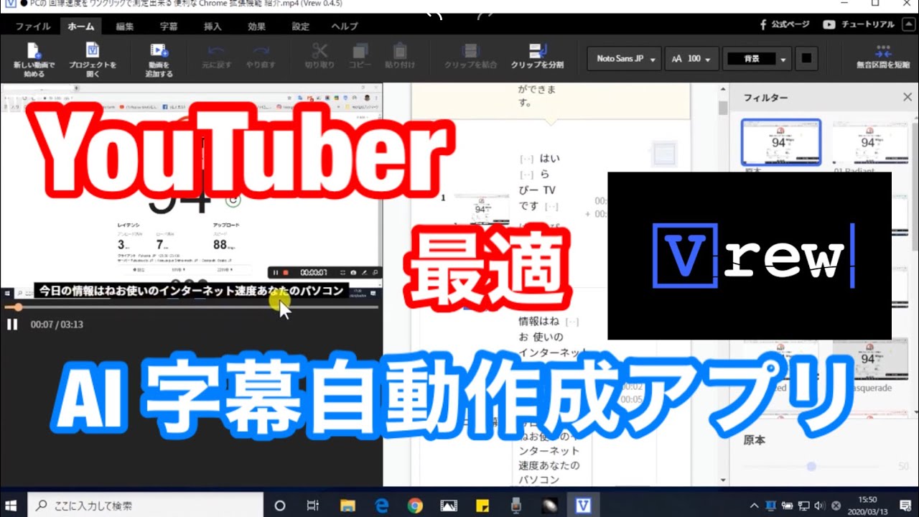Open File Explorer from the taskbar
919x517 pixels.
coord(347,506)
